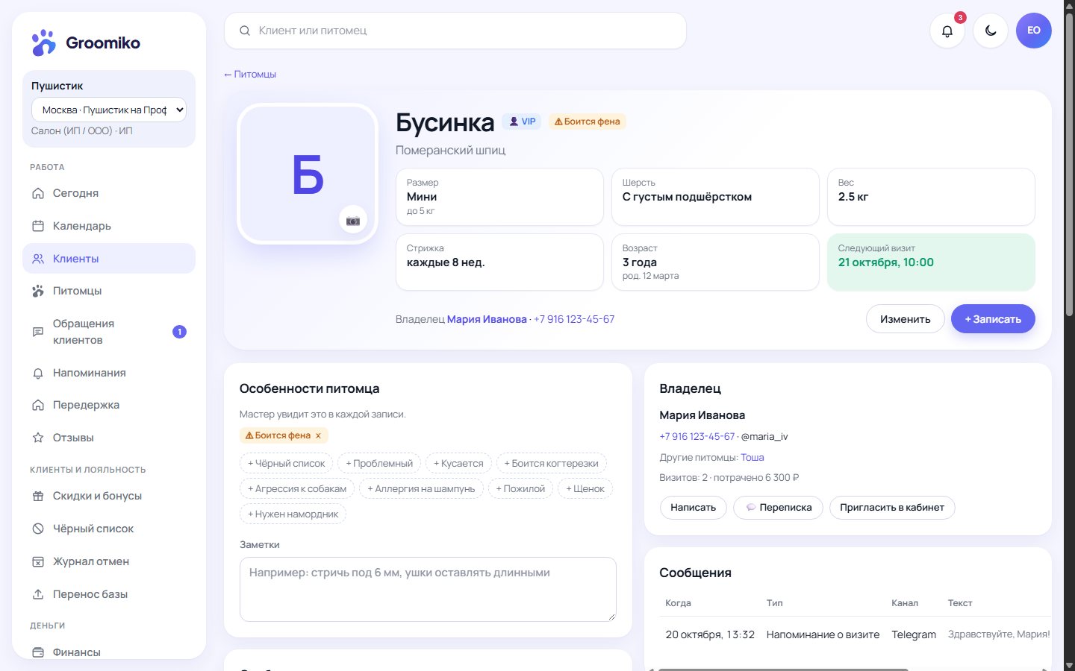
Task: Click the Изменить button
Action: (906, 319)
